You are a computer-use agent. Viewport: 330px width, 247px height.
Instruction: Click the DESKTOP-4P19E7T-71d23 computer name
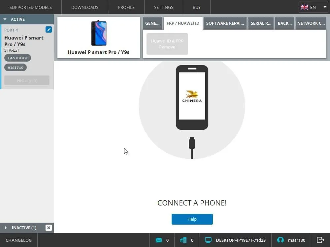241,240
